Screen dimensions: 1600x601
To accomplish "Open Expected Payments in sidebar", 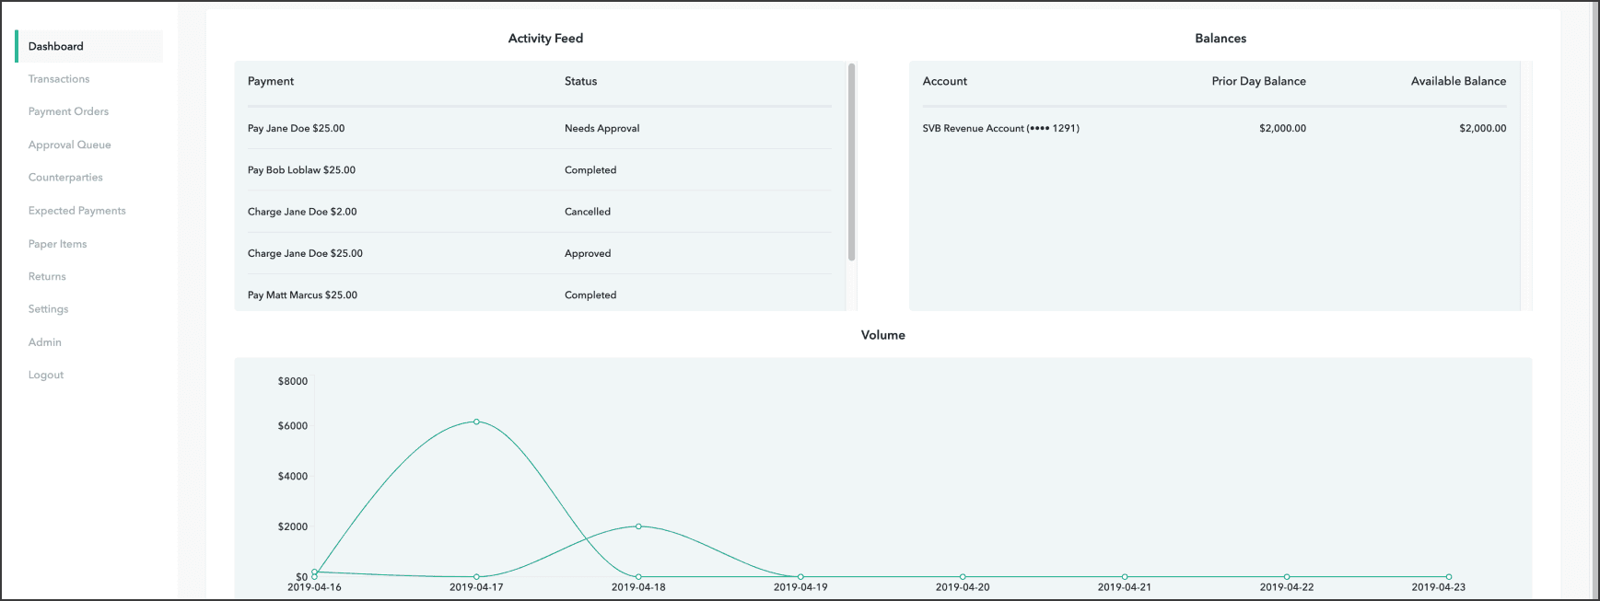I will (x=76, y=211).
